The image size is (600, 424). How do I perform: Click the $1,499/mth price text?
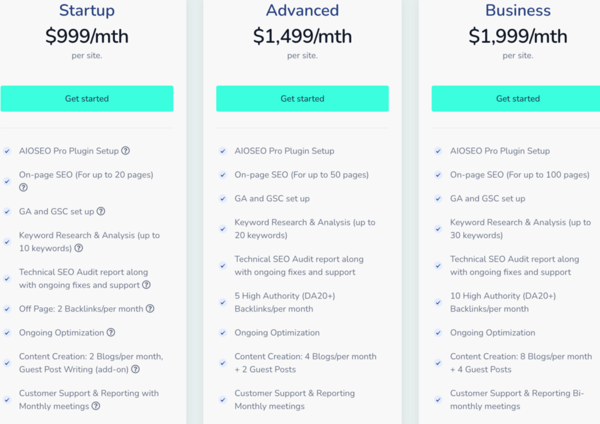(302, 36)
